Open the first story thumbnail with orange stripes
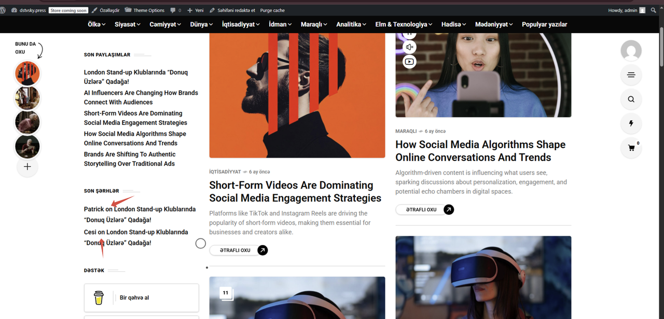This screenshot has height=319, width=664. point(27,74)
